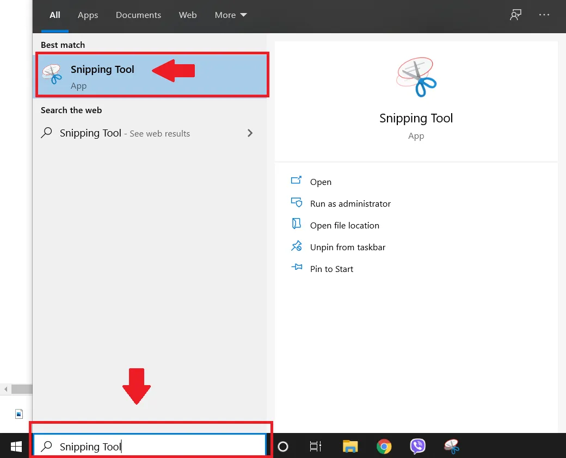566x458 pixels.
Task: Expand the More search filter dropdown
Action: point(230,15)
